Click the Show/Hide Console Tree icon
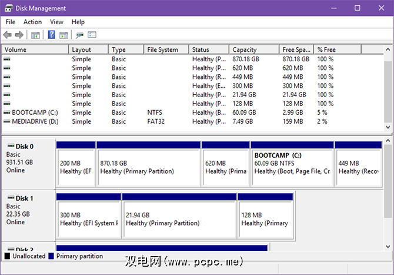Image resolution: width=394 pixels, height=275 pixels. tap(36, 35)
